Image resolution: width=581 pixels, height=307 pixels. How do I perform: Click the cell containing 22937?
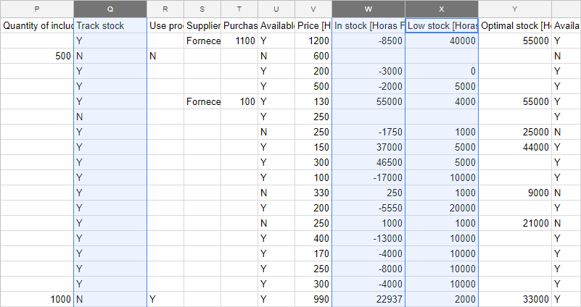click(x=368, y=299)
